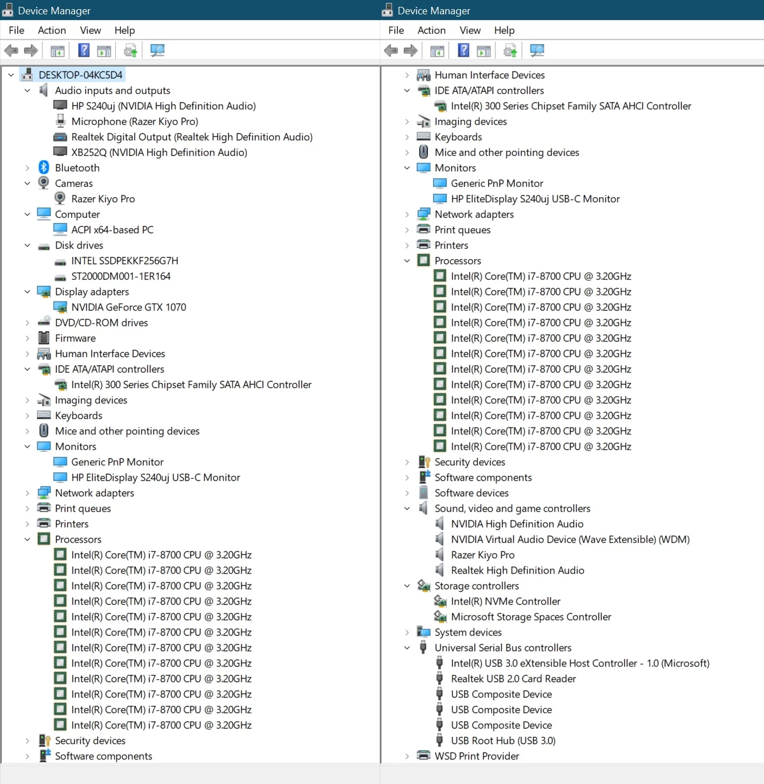Open Help menu in right Device Manager window

504,30
